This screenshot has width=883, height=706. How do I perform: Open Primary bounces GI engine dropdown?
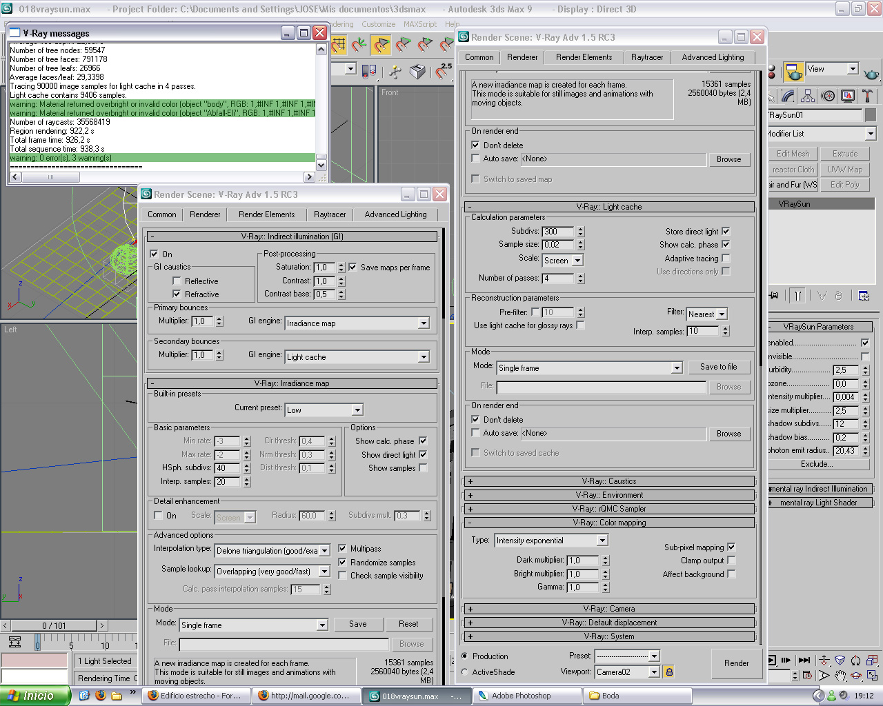click(x=357, y=323)
